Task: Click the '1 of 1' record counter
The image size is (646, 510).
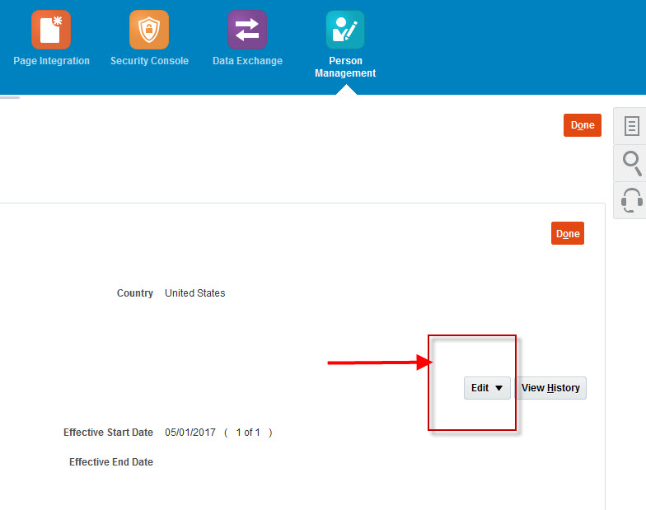Action: pos(248,433)
